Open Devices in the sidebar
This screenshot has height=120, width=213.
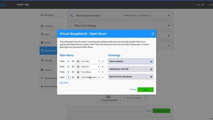(x=48, y=70)
